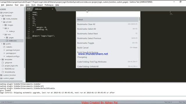Click Tab Size 4 in status bar
The image size is (186, 104).
point(168,102)
